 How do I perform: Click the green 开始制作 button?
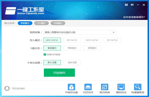coord(59,72)
